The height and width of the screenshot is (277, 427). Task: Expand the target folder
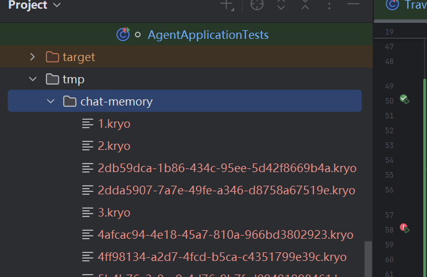tap(32, 57)
